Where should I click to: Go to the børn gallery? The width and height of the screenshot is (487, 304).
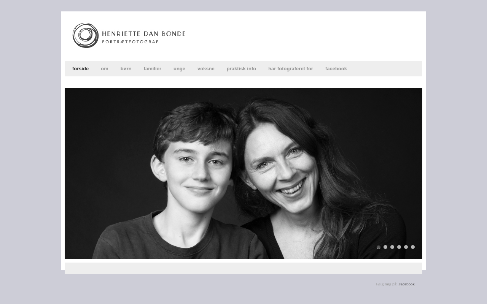click(x=126, y=69)
